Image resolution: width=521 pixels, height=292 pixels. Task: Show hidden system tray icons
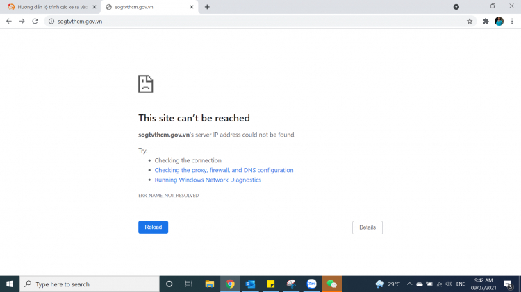click(409, 284)
